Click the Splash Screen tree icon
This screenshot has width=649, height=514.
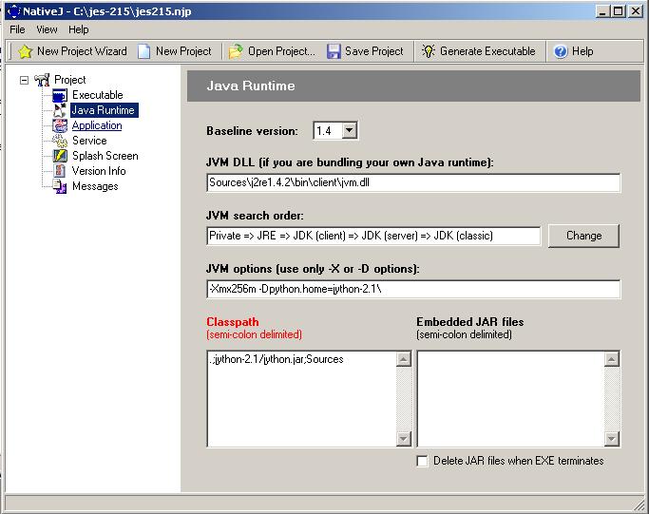tap(60, 156)
